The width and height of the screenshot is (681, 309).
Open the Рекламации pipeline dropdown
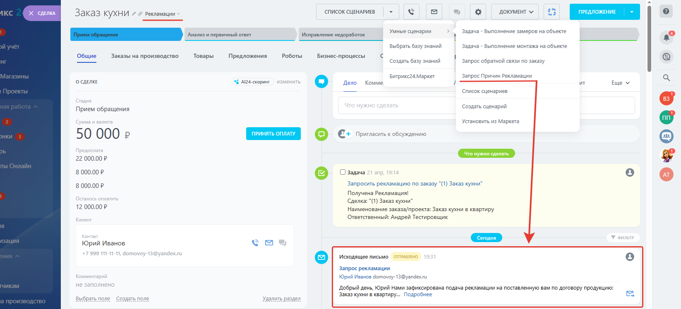[162, 14]
